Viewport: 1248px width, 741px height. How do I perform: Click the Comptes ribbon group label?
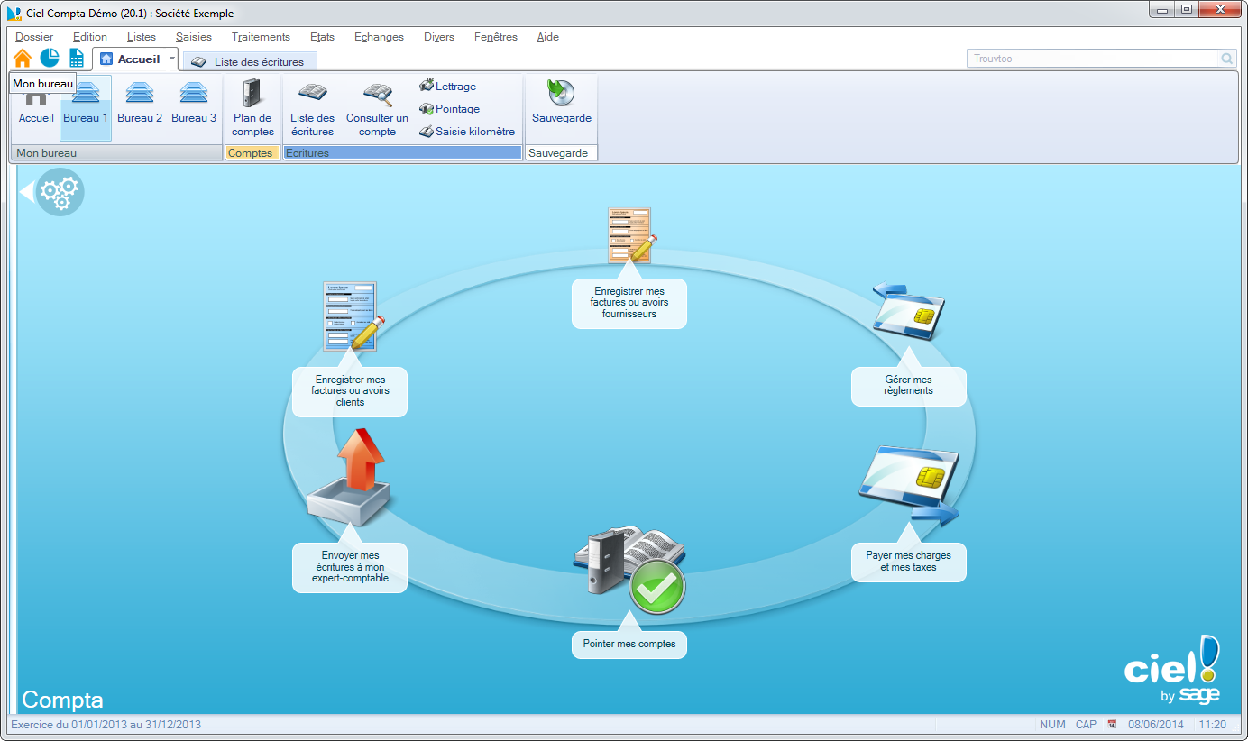click(x=252, y=153)
